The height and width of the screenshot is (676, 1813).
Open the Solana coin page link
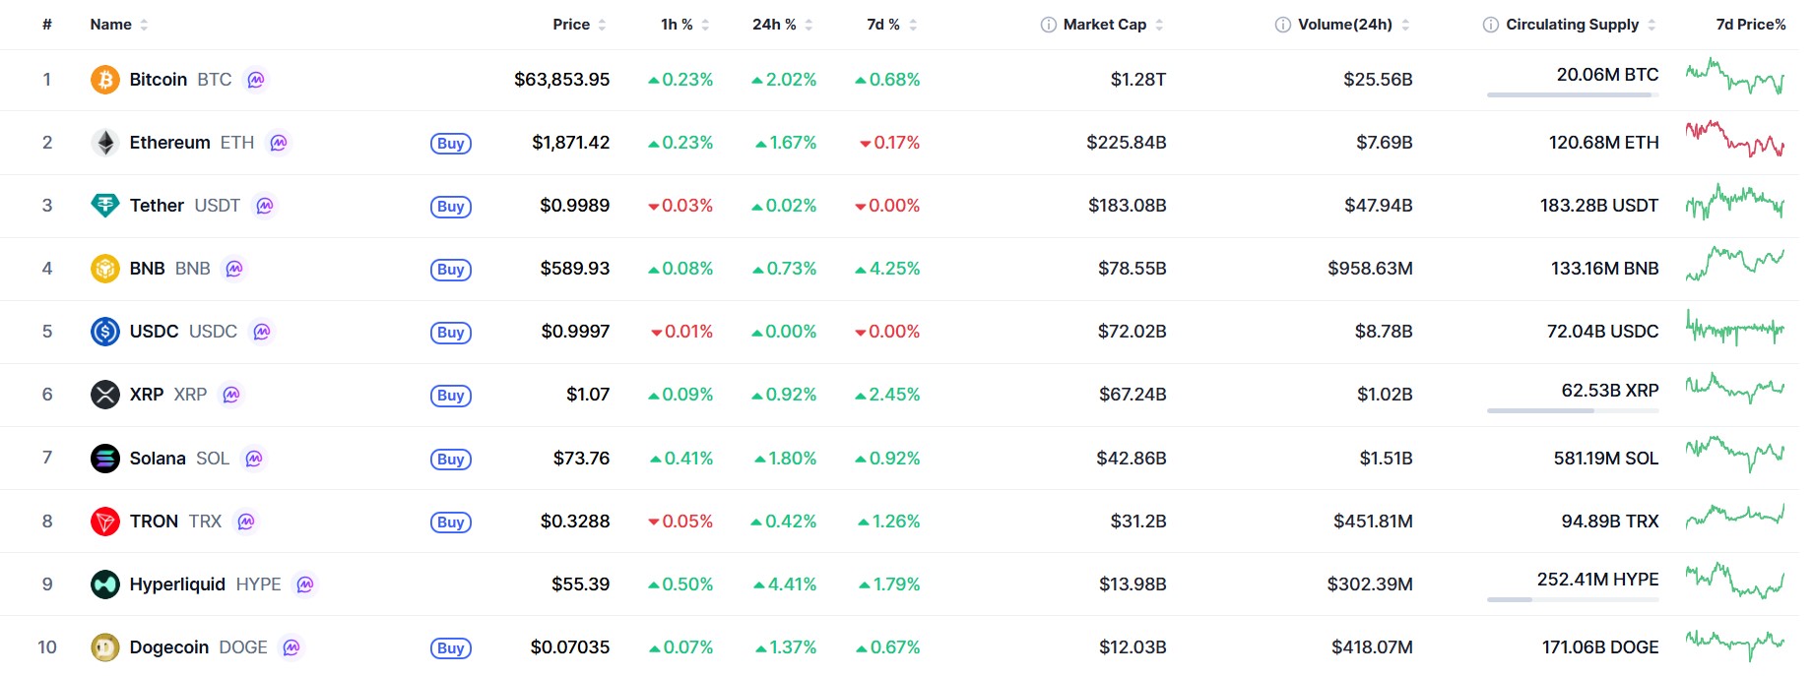point(160,459)
